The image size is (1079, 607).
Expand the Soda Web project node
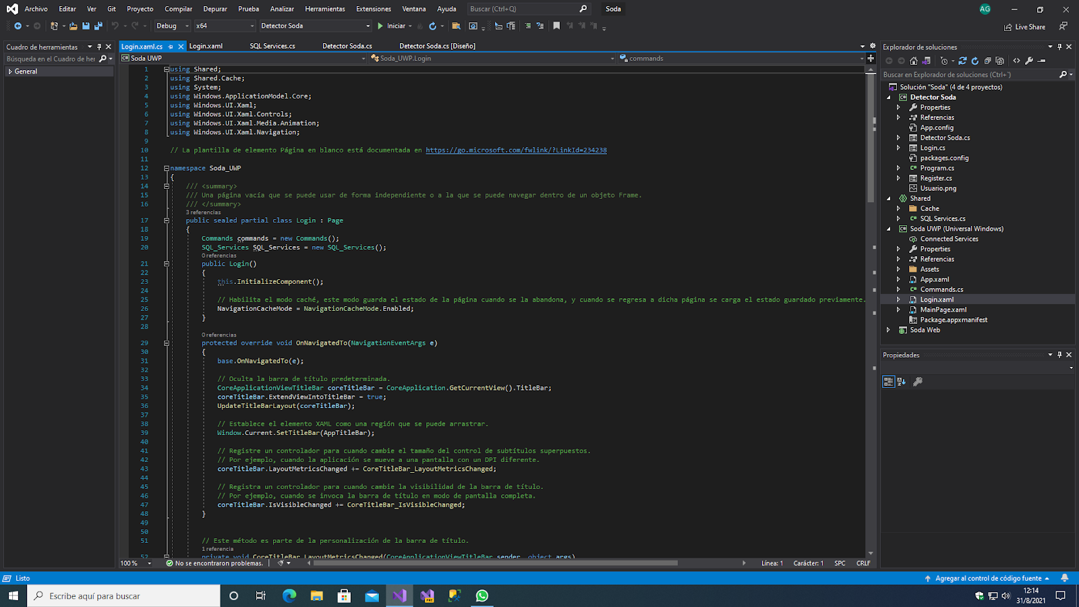pos(888,330)
